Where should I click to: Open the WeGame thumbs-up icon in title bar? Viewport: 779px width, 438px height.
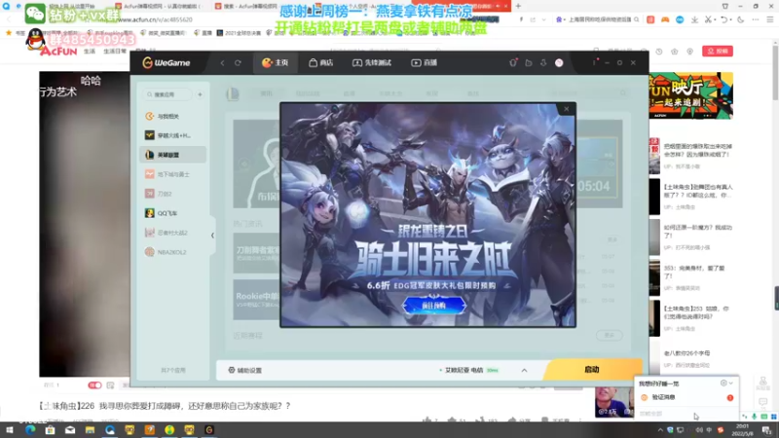pos(528,62)
